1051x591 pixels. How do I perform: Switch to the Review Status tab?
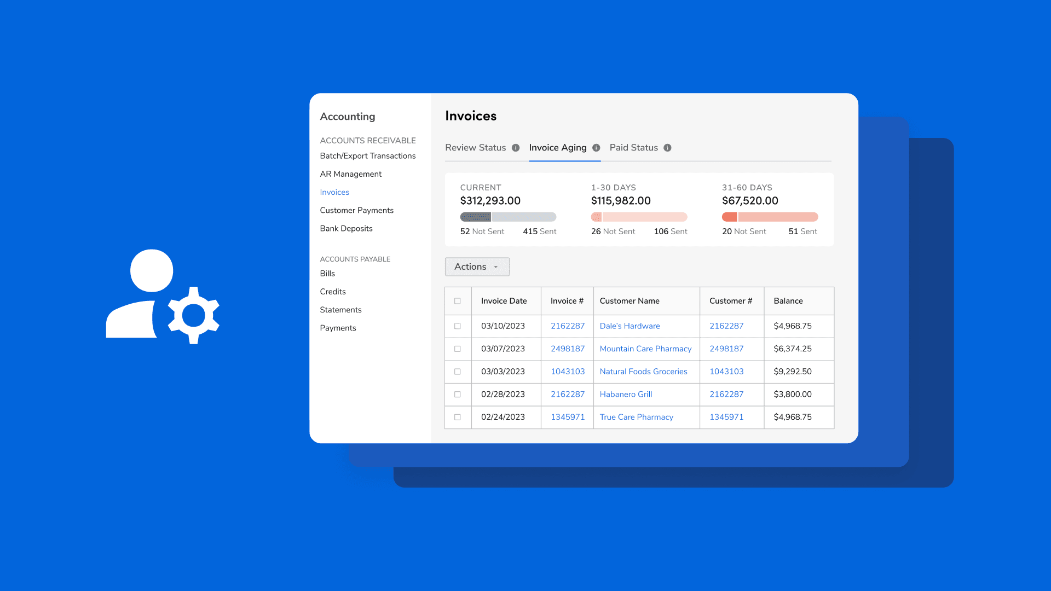click(x=475, y=148)
